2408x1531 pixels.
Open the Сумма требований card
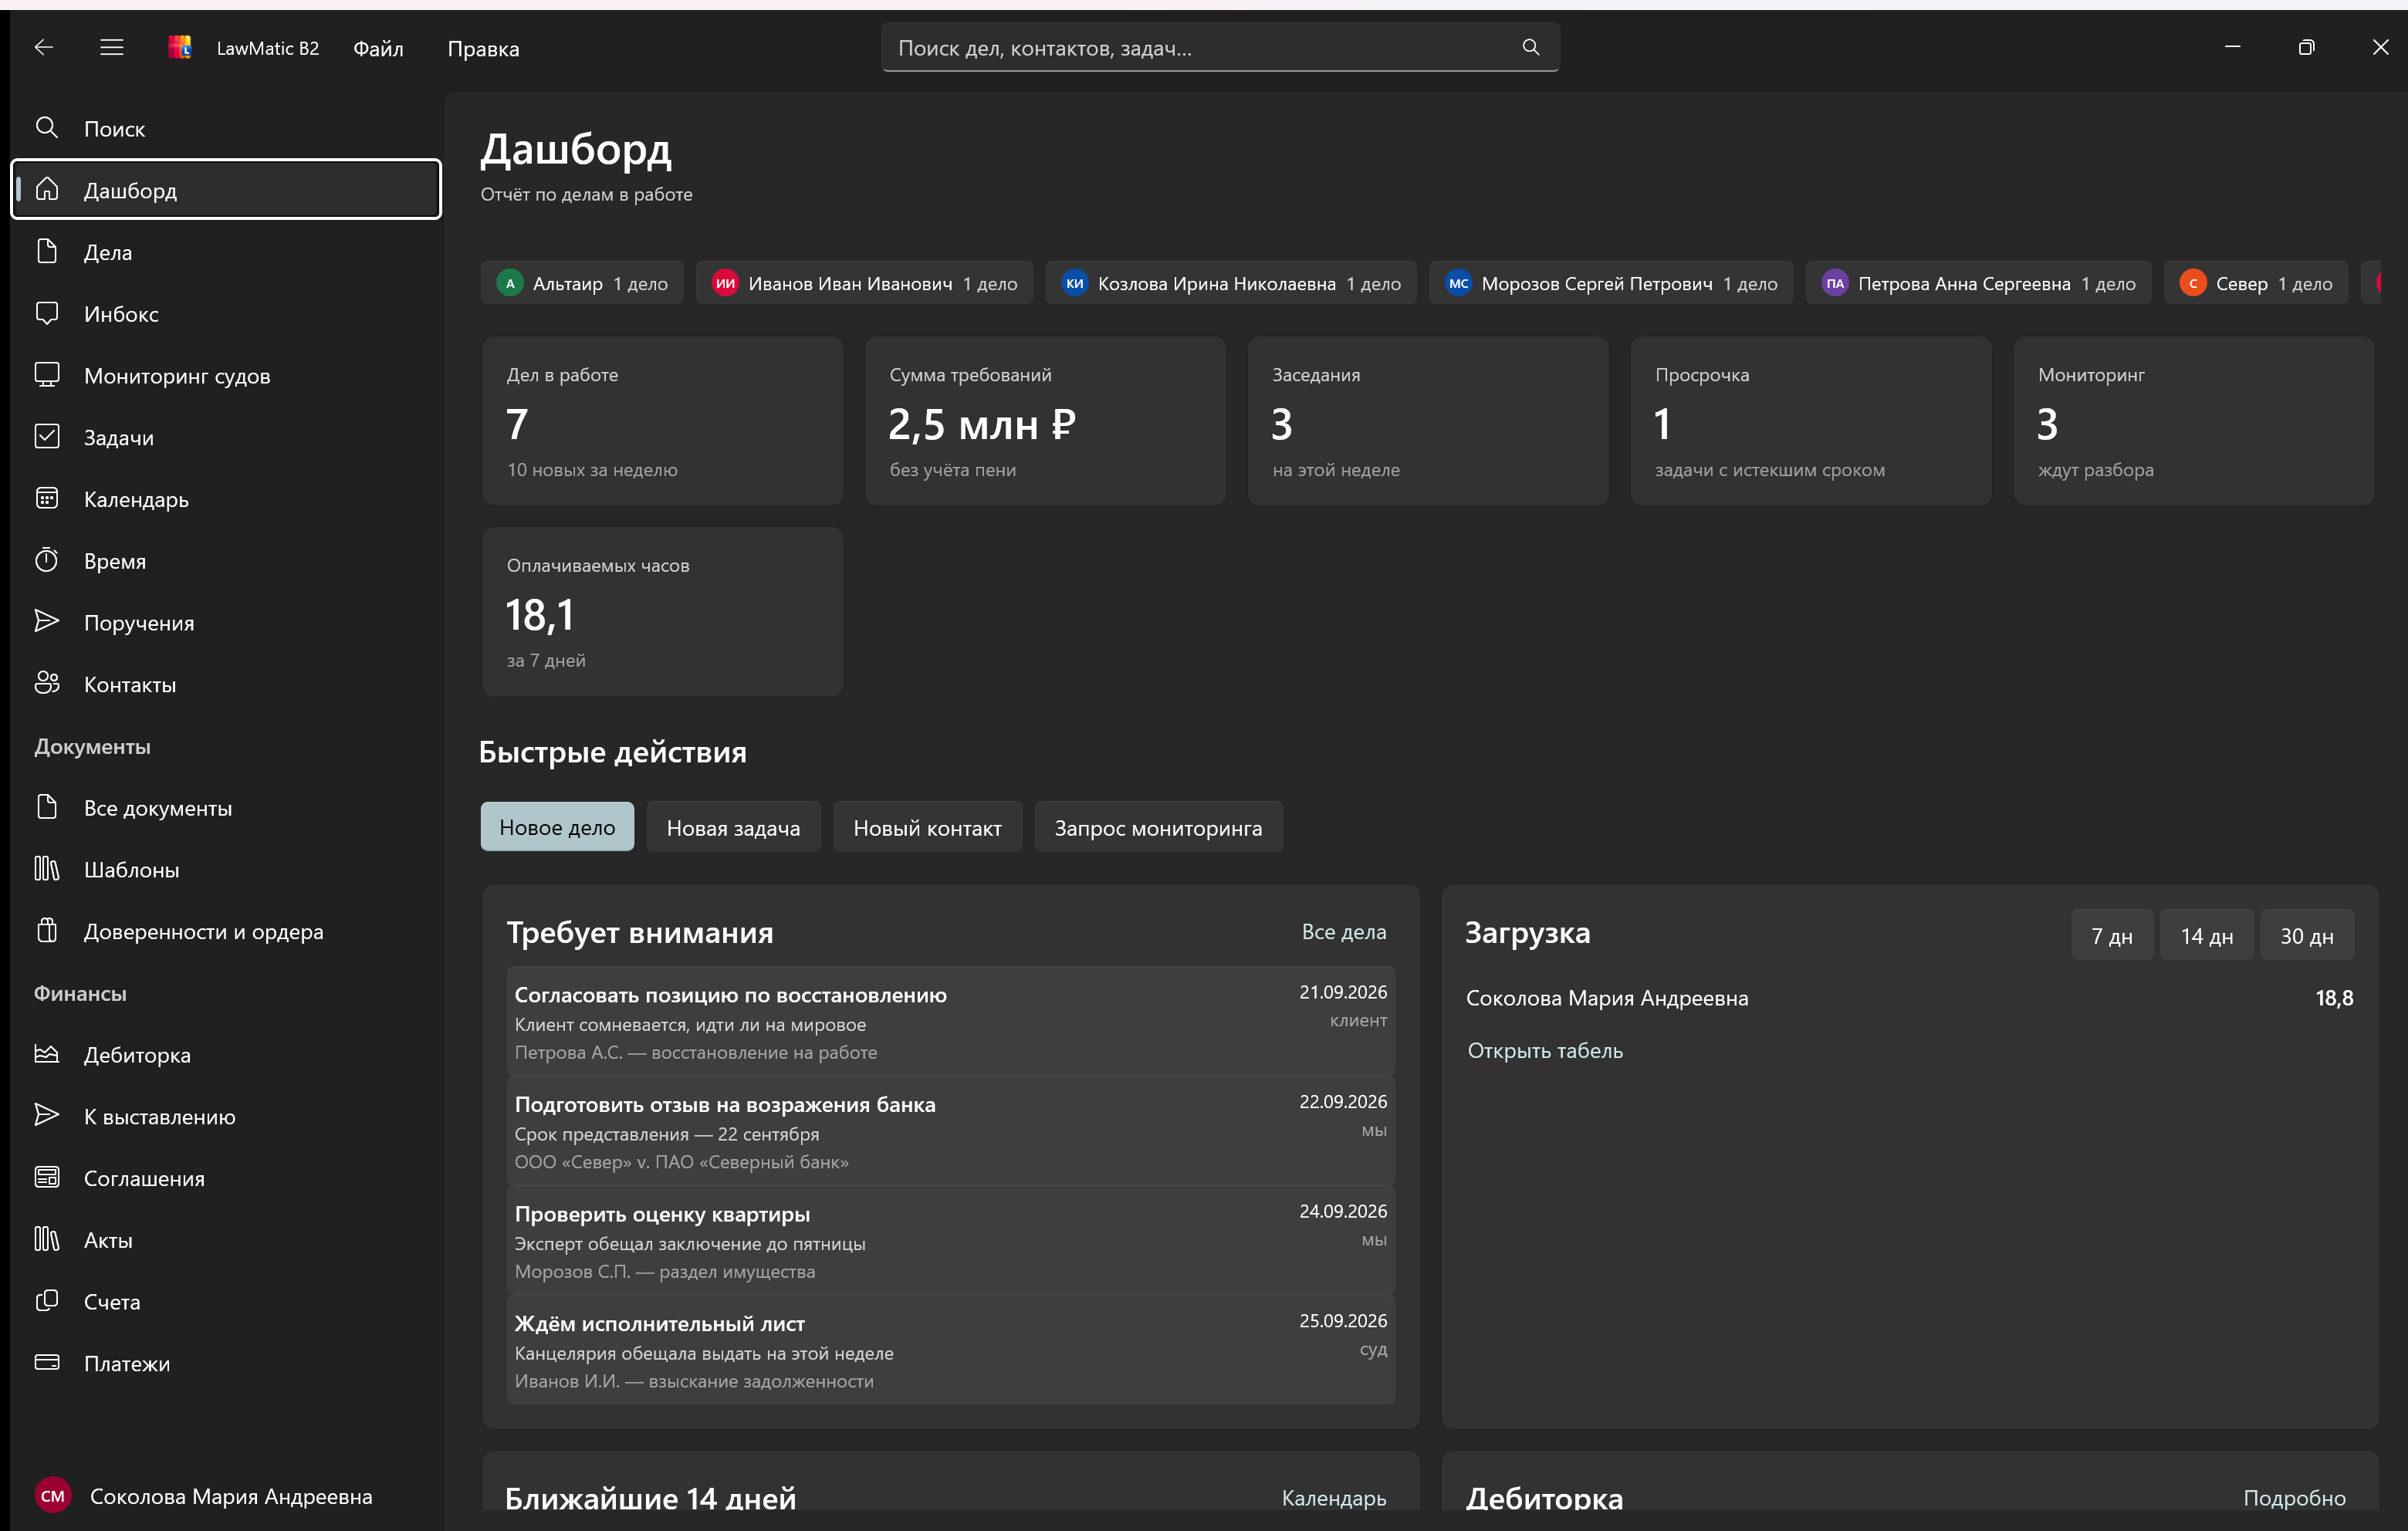pos(1045,421)
